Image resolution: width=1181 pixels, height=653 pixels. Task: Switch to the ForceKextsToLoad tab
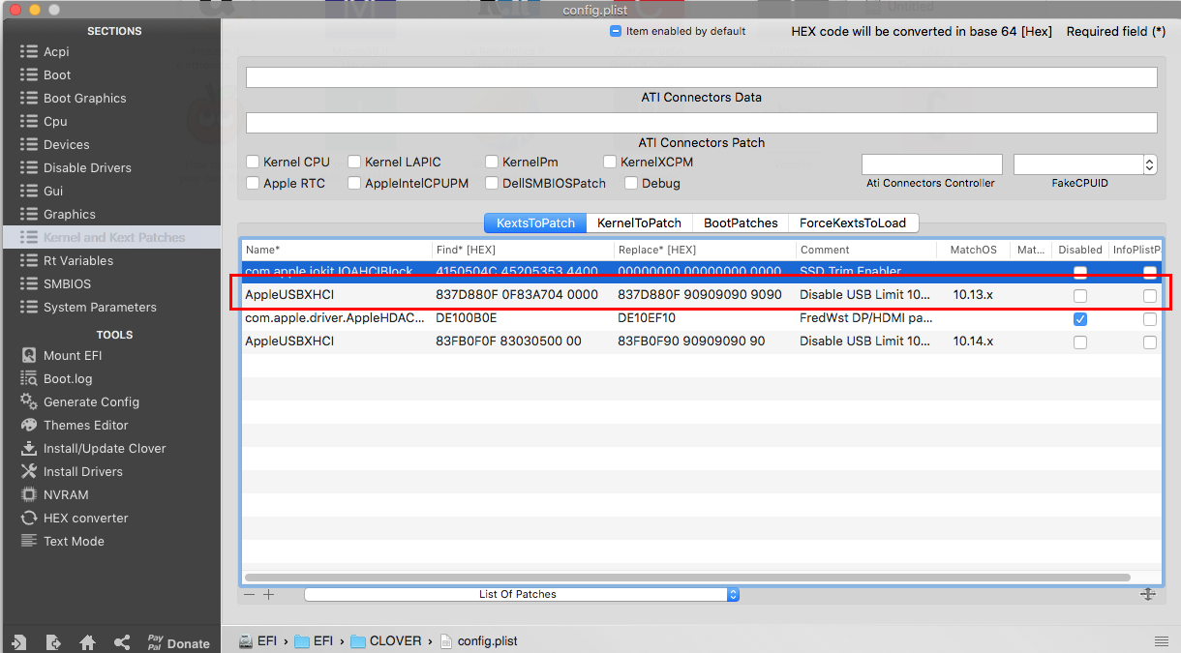pyautogui.click(x=853, y=223)
